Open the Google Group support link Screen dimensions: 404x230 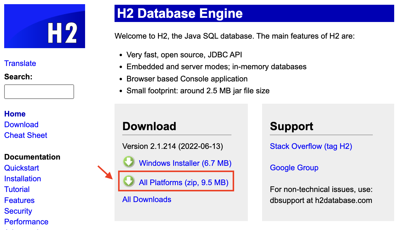(294, 168)
